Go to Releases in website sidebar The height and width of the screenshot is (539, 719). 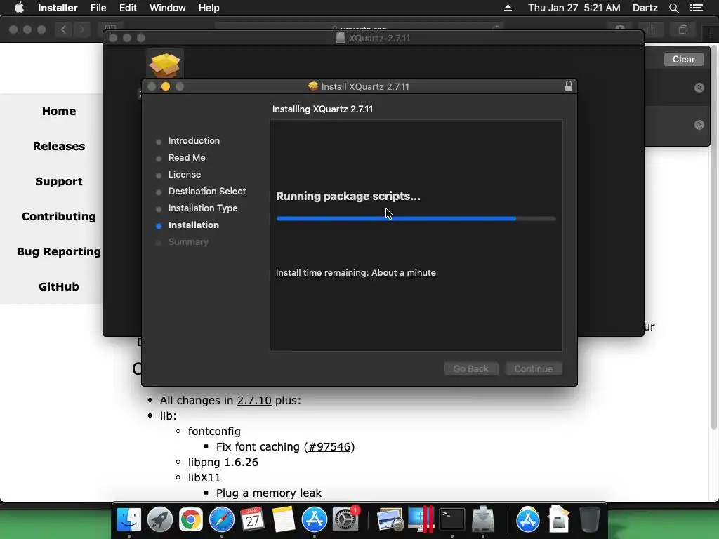click(59, 146)
